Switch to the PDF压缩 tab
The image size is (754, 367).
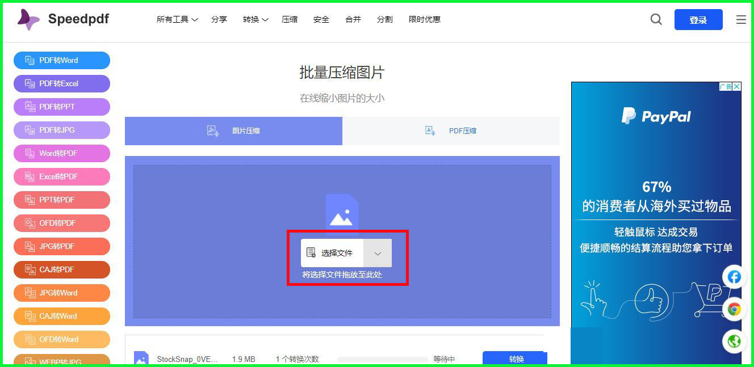[x=451, y=130]
